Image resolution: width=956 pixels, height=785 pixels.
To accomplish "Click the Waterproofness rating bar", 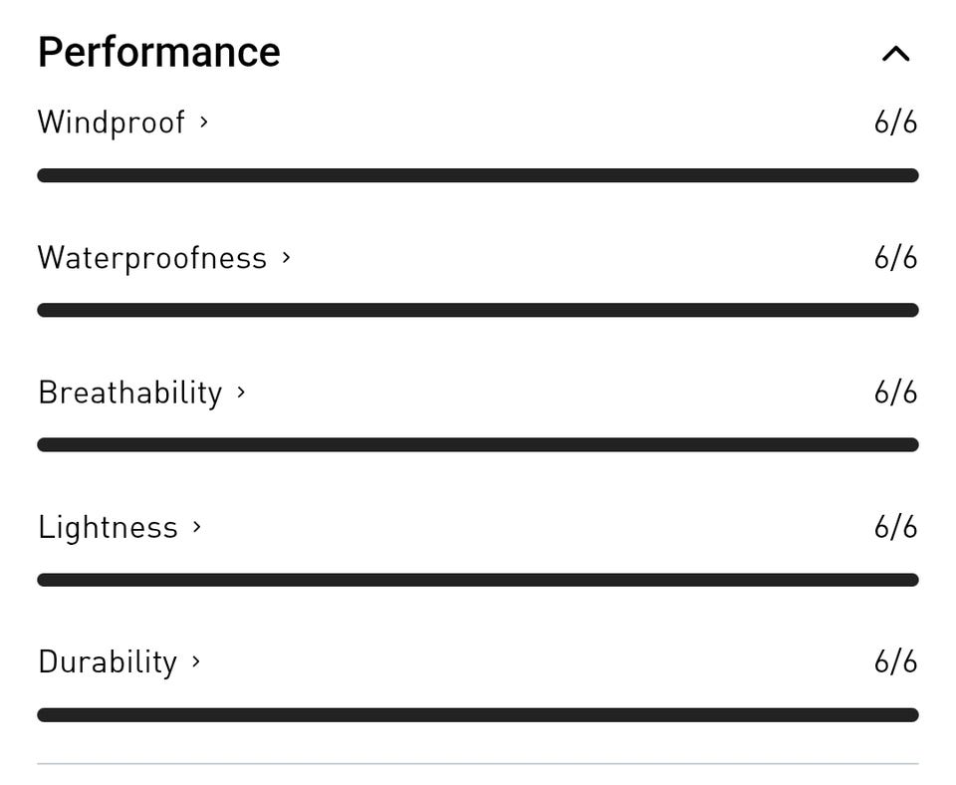I will pos(478,310).
